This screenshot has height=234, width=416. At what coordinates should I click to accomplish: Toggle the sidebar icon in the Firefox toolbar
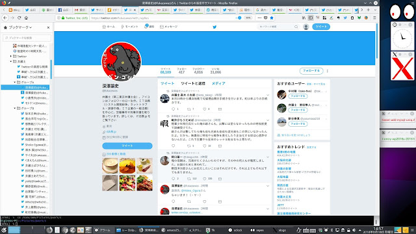311,18
